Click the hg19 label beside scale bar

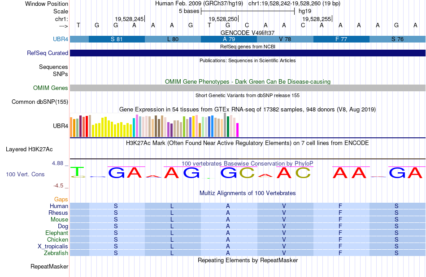305,11
